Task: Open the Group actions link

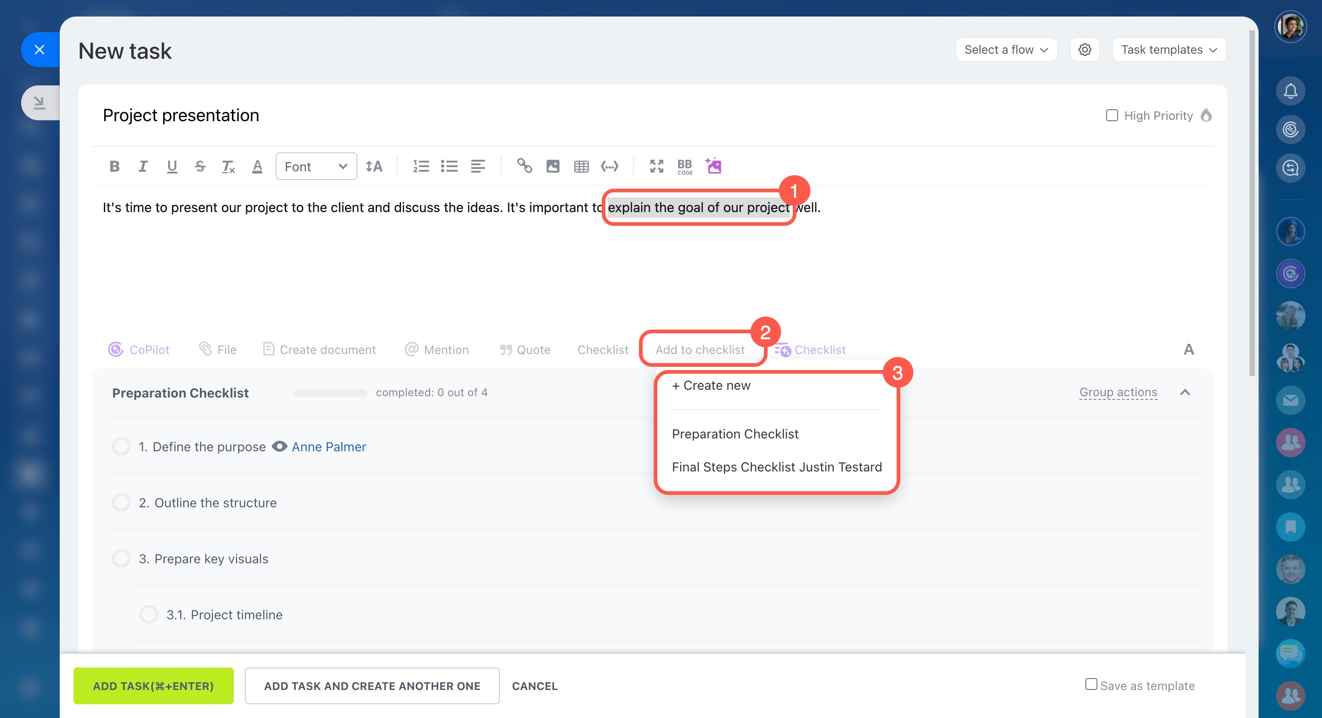Action: point(1118,393)
